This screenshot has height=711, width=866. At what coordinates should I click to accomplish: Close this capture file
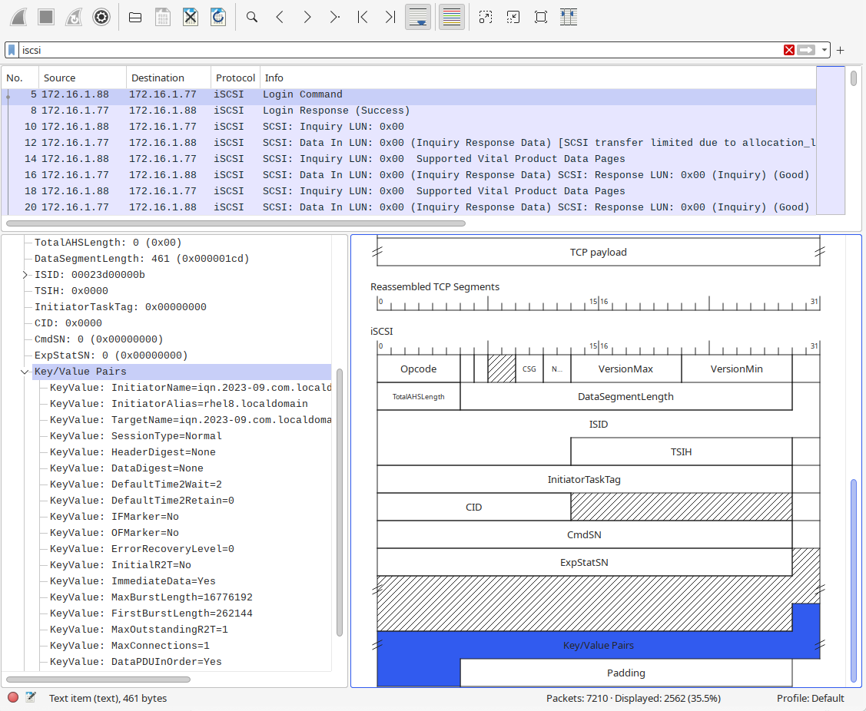[x=191, y=17]
